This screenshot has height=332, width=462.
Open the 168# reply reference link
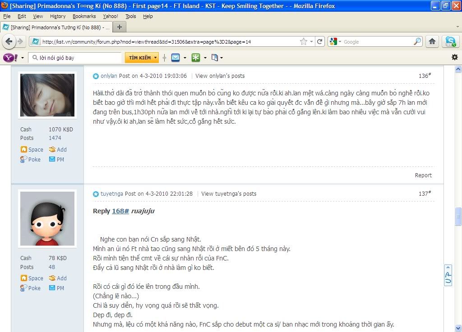point(120,211)
